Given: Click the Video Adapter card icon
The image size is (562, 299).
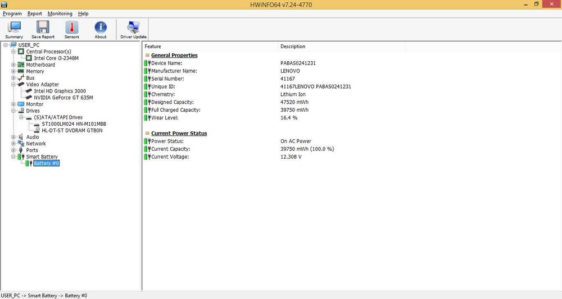Looking at the screenshot, I should pyautogui.click(x=21, y=84).
